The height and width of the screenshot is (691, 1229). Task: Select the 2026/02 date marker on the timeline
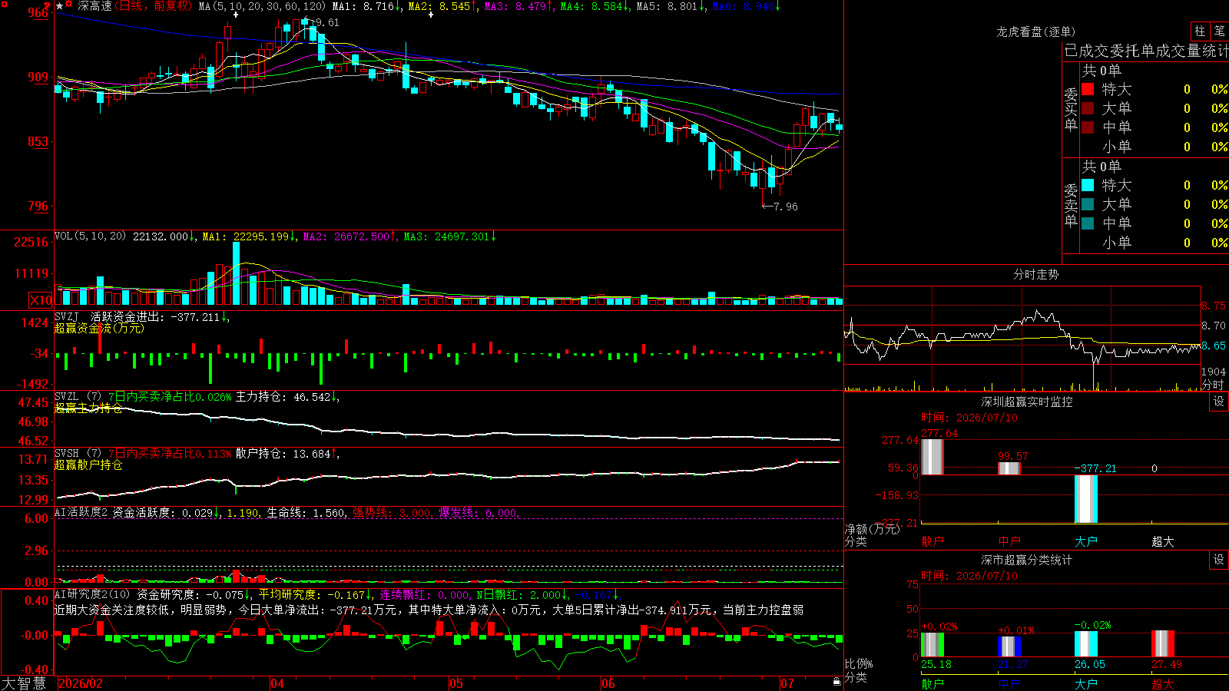click(81, 683)
